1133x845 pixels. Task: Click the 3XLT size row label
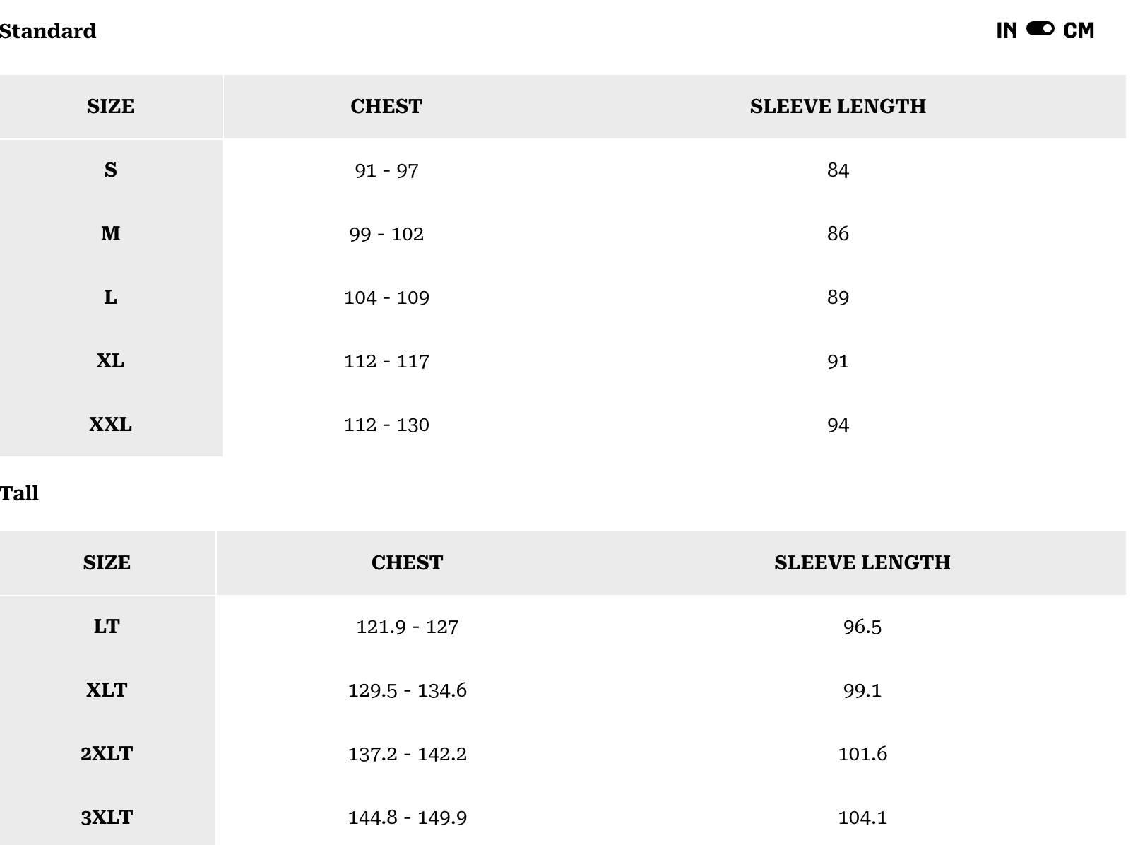click(107, 817)
